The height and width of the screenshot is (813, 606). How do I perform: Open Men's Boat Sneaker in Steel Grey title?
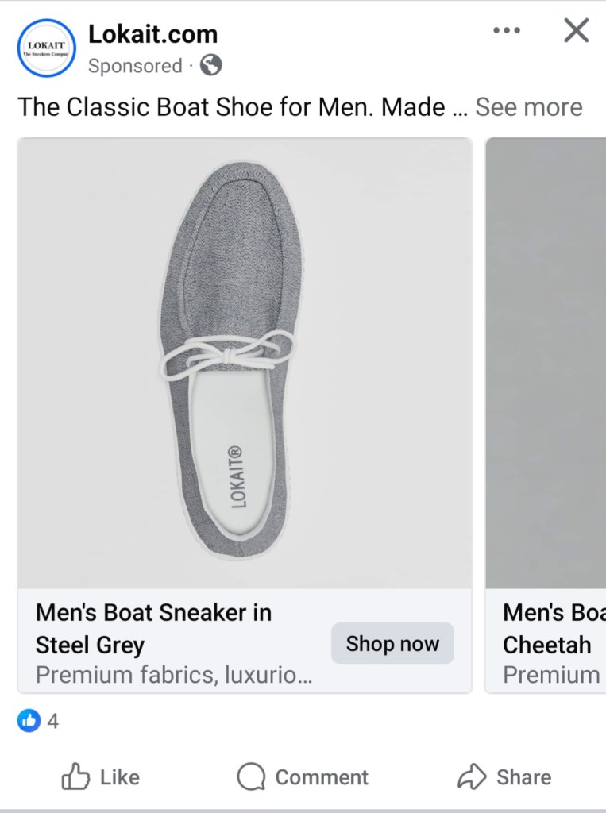coord(153,628)
